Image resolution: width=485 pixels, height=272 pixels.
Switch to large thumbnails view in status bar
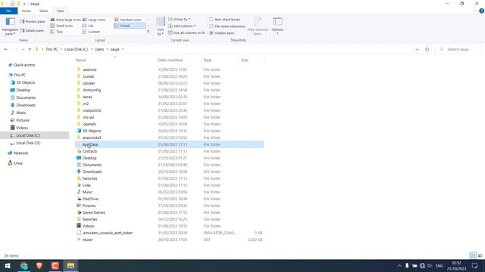click(x=480, y=255)
